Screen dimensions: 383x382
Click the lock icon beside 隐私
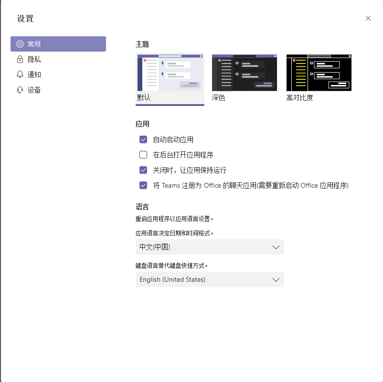(x=20, y=59)
